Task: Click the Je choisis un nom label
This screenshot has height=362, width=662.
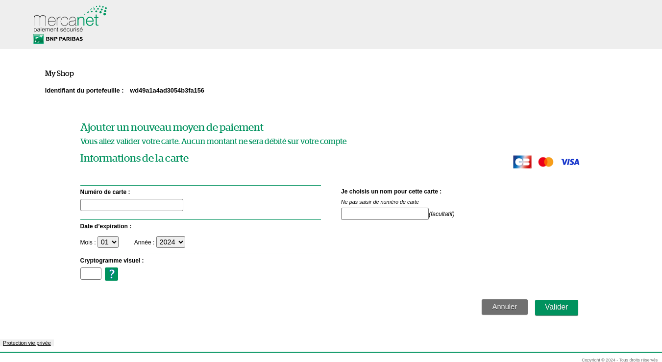Action: pyautogui.click(x=391, y=192)
